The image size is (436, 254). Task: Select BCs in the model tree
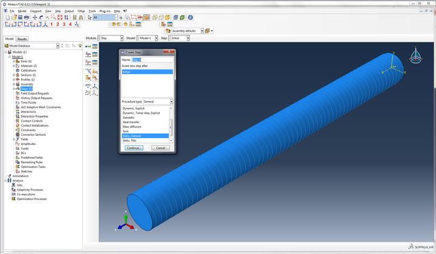[23, 153]
